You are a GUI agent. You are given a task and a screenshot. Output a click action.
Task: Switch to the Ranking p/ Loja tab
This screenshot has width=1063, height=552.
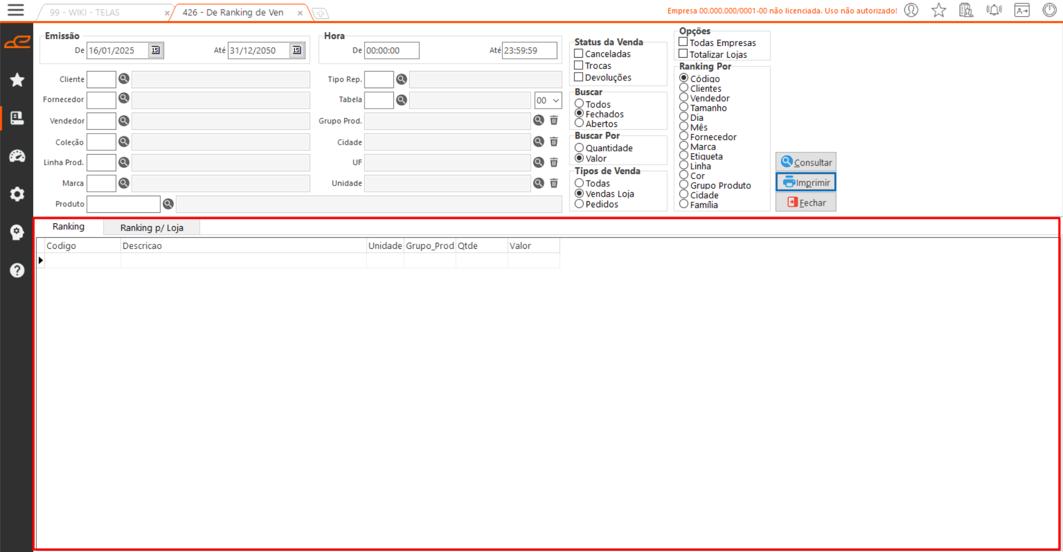pos(151,228)
